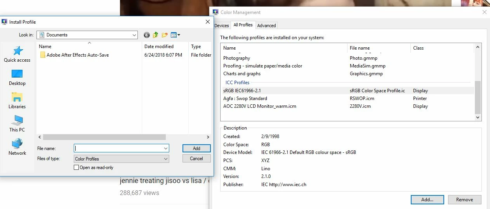Open Quick access in the places bar
Screen dimensions: 490x209
pos(17,54)
